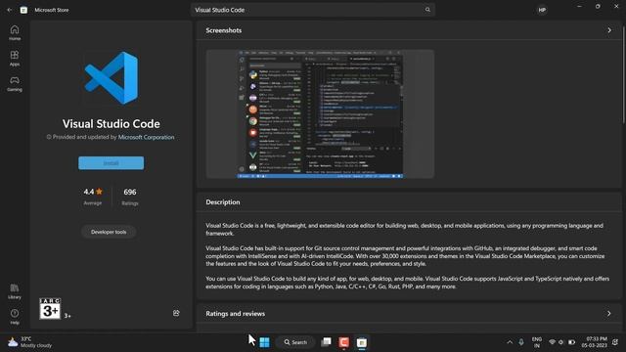Click the share icon for this app
Screen dimensions: 626x352
pos(176,313)
